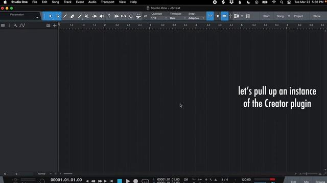Click the Fast Forward button
Image resolution: width=327 pixels, height=183 pixels.
[100, 181]
